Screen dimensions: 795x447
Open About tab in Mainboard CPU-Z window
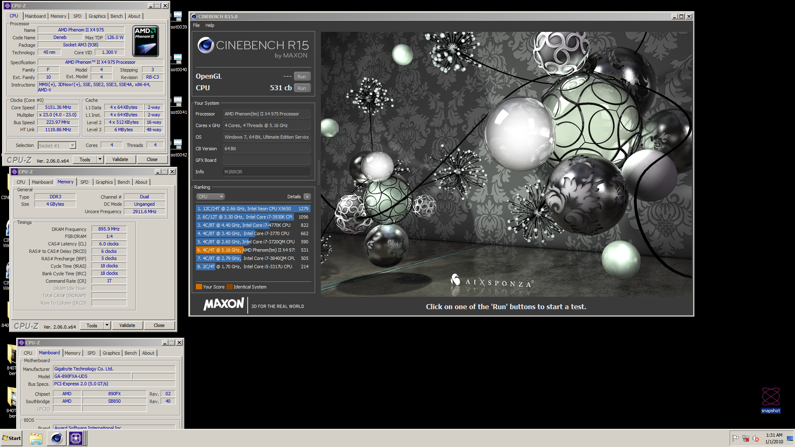(x=148, y=353)
